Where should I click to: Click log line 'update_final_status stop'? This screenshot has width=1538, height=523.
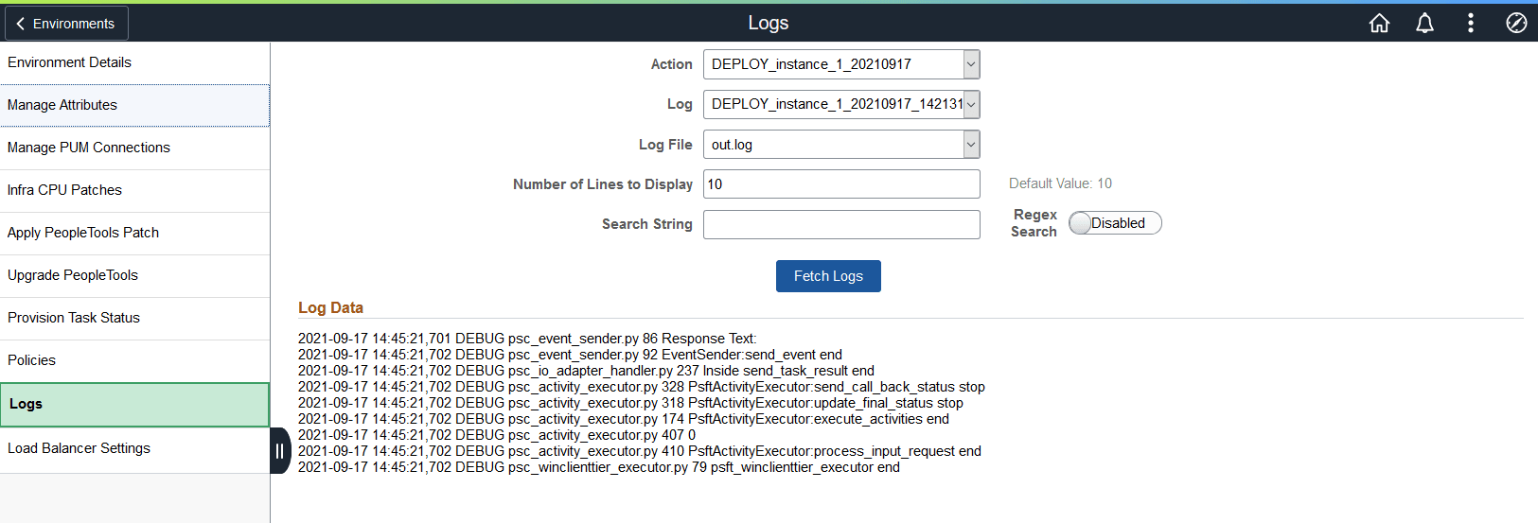pyautogui.click(x=630, y=403)
